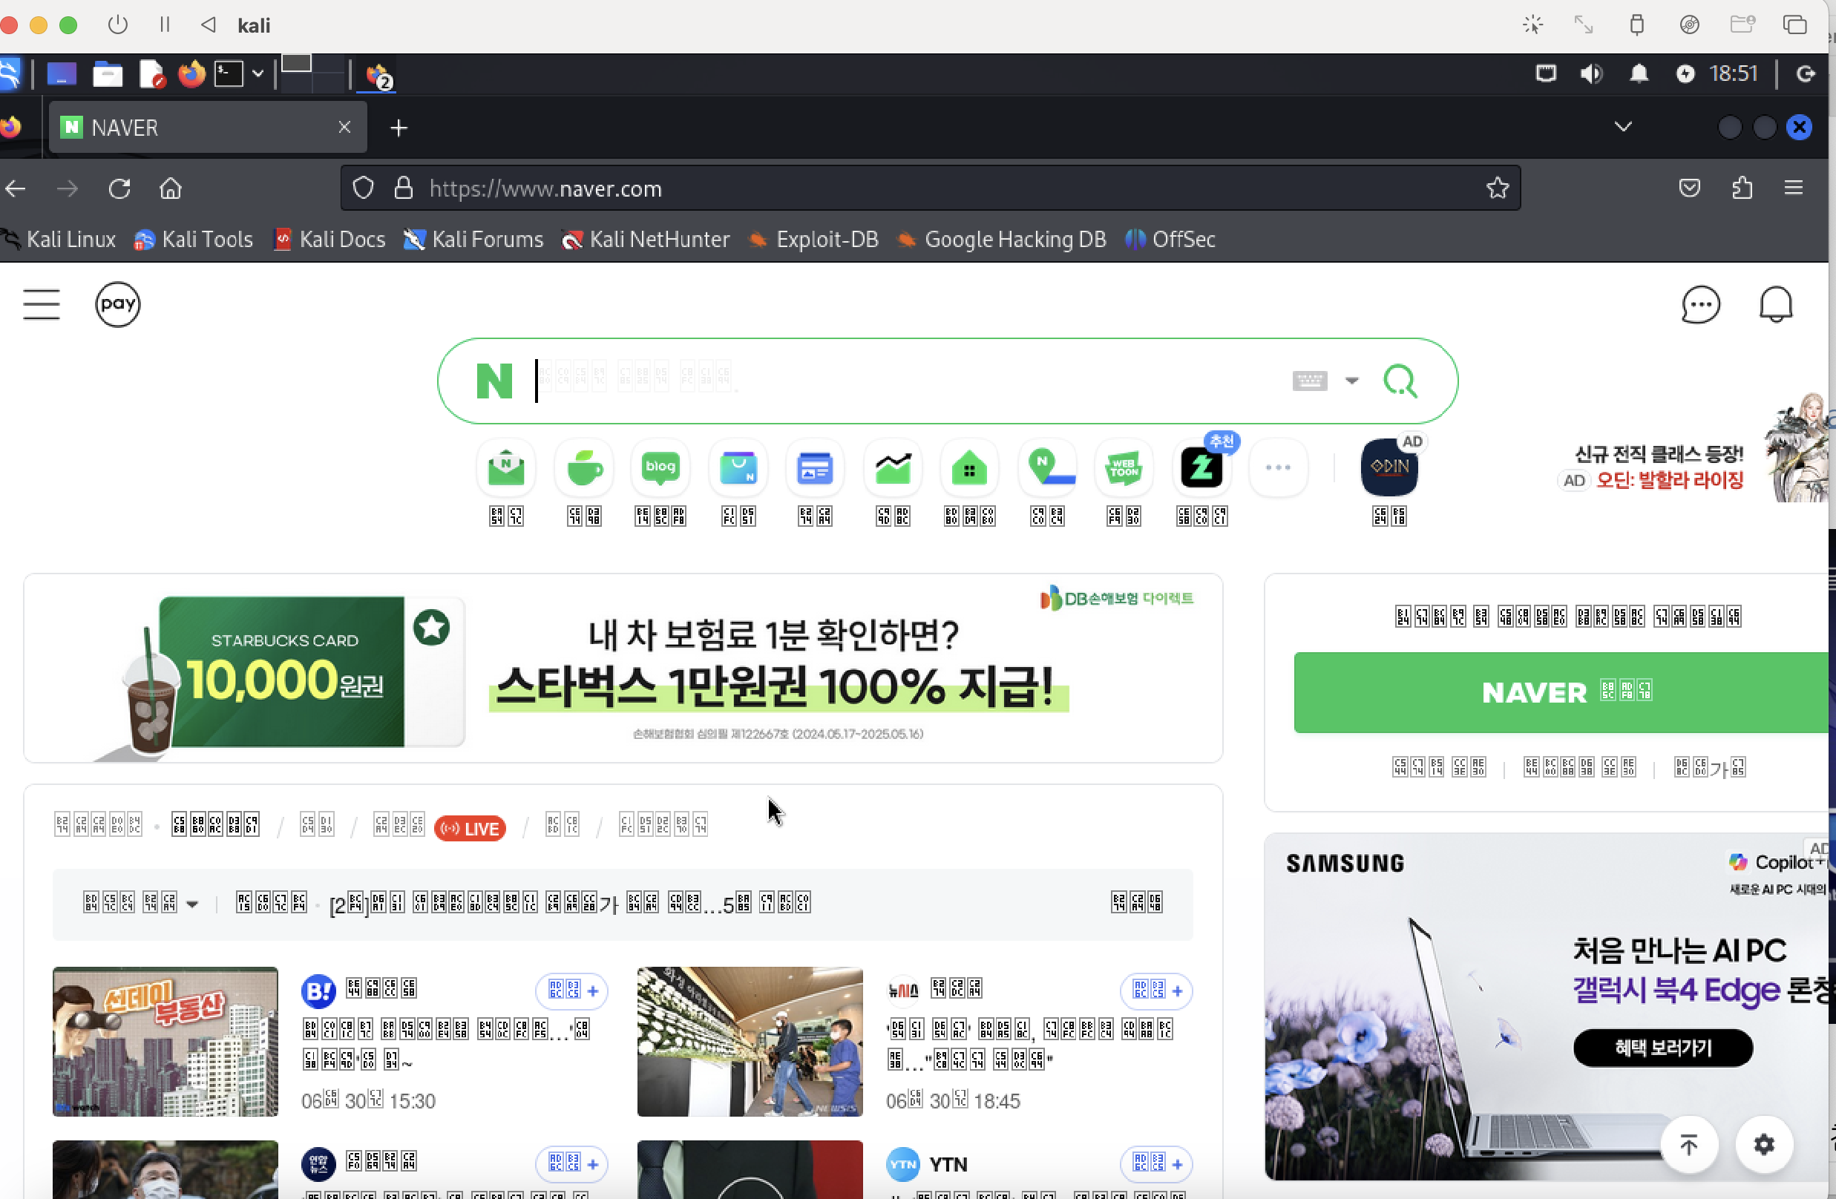Screen dimensions: 1836x1199
Task: Open Naver Pay icon
Action: 118,304
